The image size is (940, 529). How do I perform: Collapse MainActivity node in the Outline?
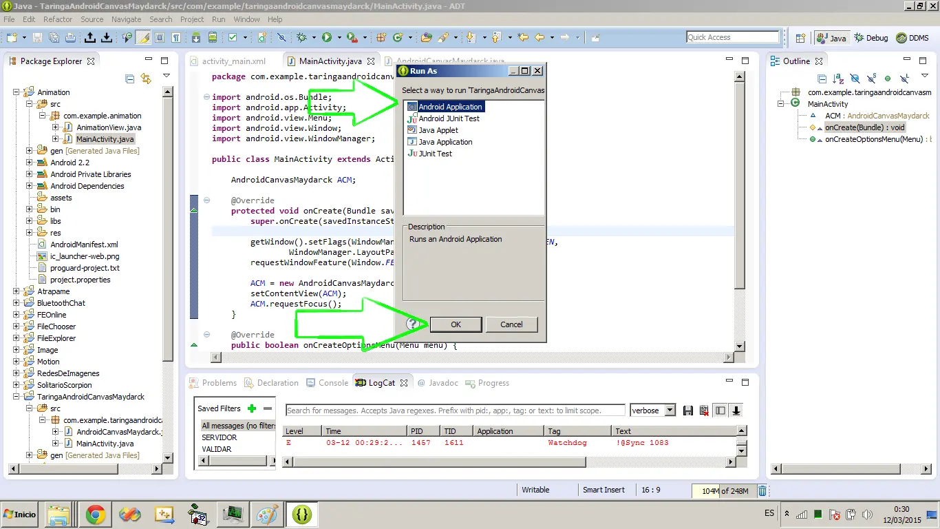tap(782, 104)
